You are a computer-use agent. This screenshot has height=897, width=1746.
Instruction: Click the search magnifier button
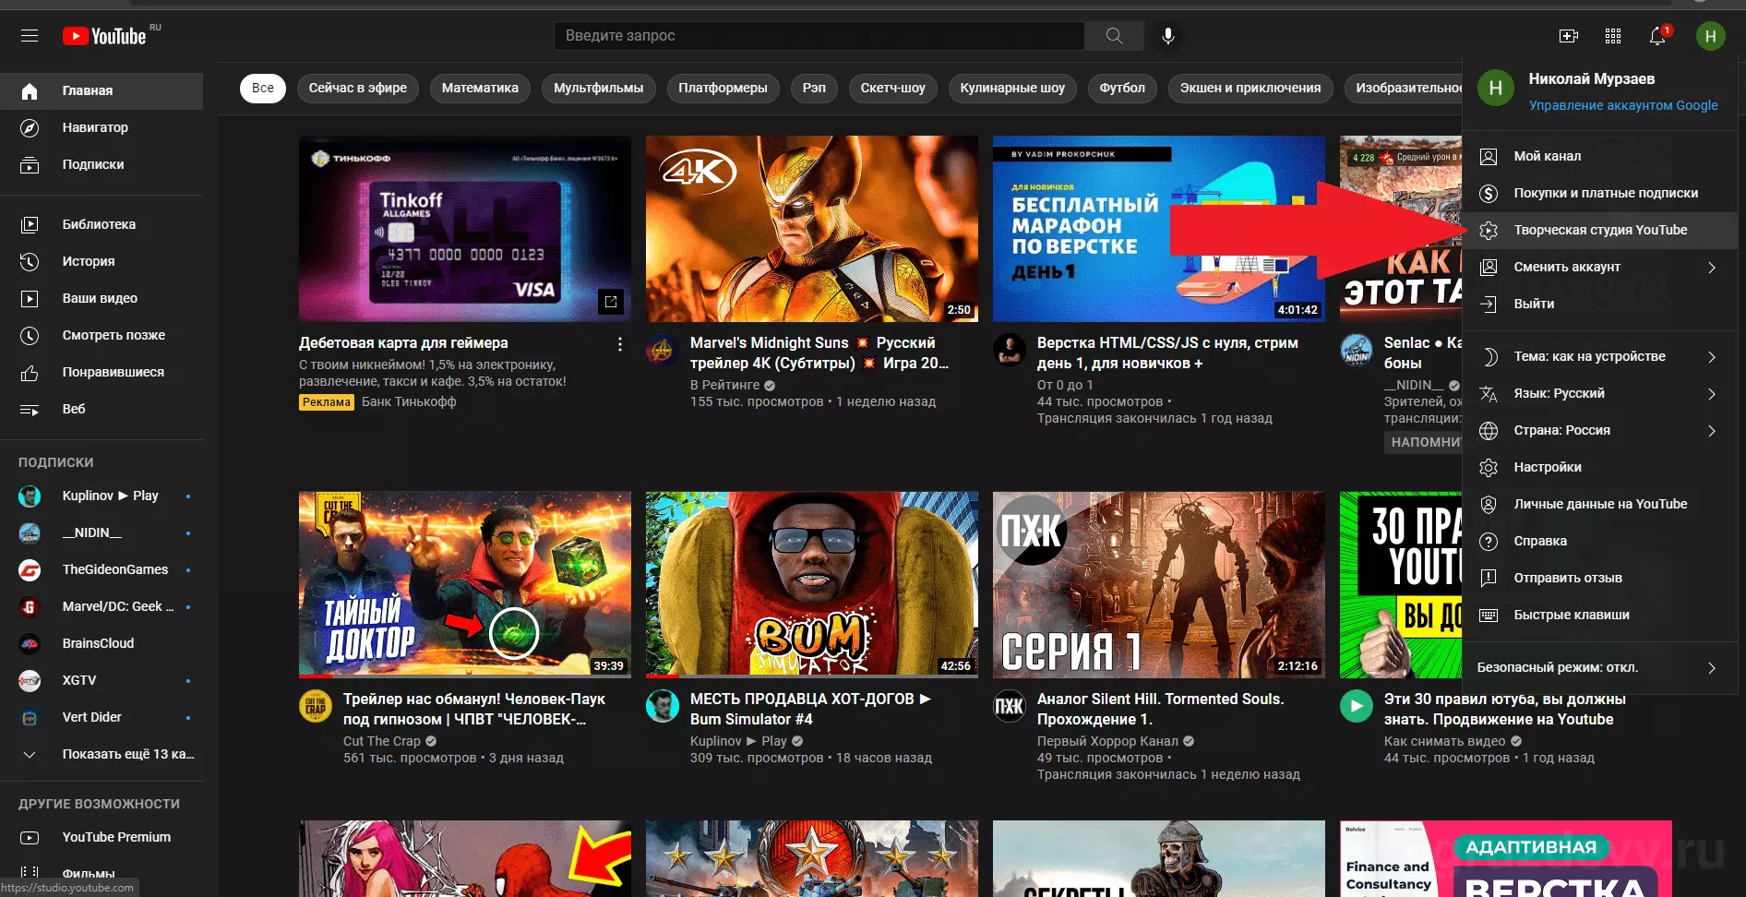pyautogui.click(x=1114, y=36)
